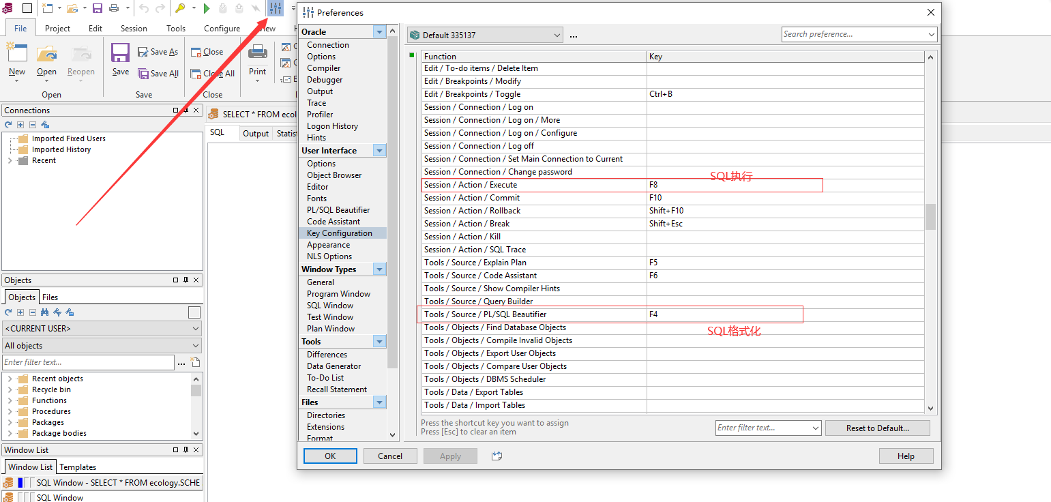
Task: Click Save All in the ribbon
Action: [x=158, y=74]
